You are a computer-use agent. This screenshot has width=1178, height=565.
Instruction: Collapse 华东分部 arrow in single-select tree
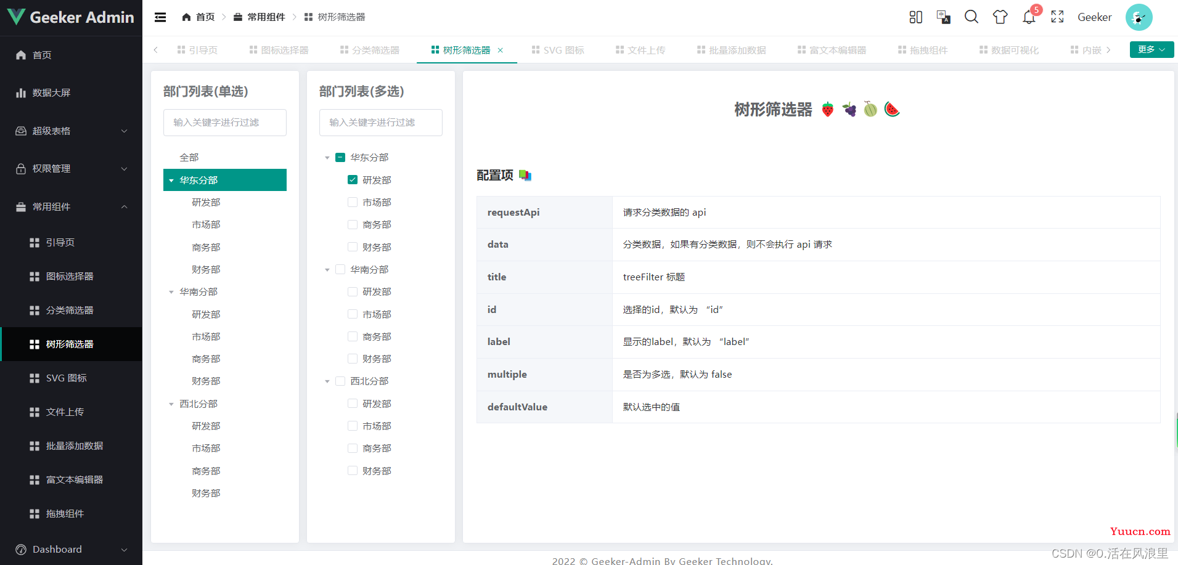[171, 181]
